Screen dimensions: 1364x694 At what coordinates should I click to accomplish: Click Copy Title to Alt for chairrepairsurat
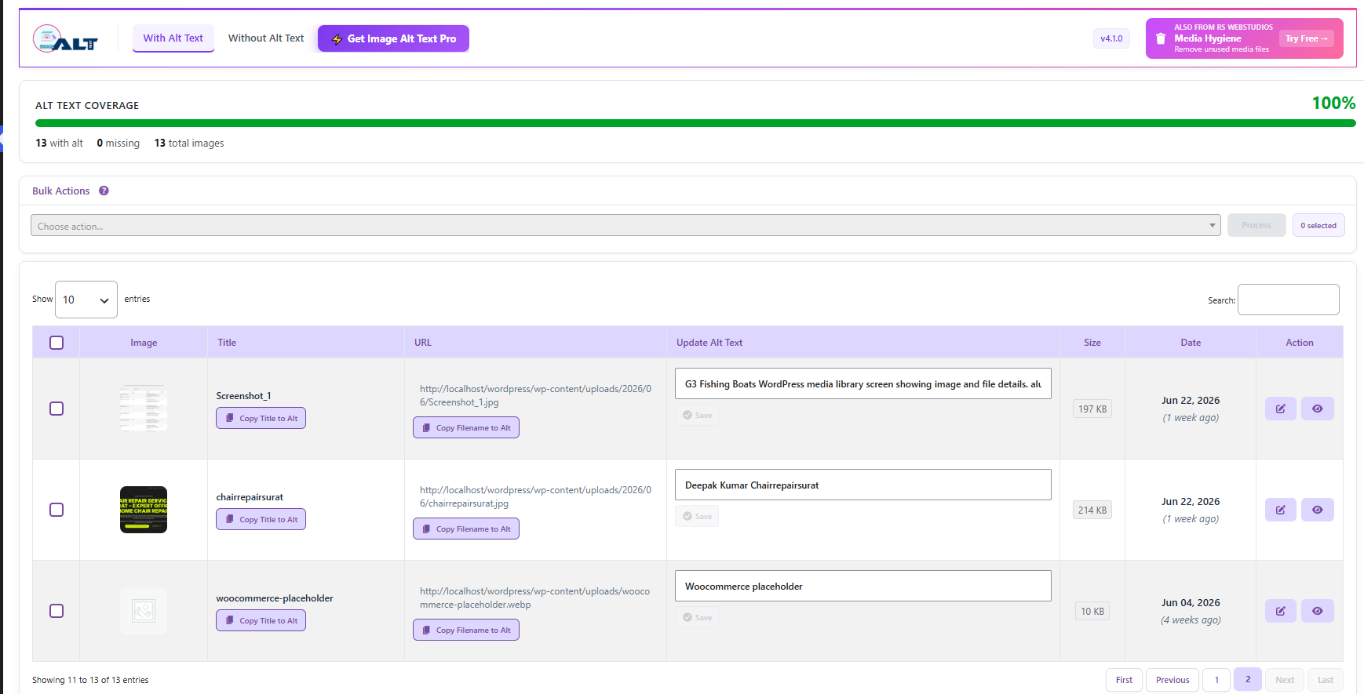click(x=261, y=519)
